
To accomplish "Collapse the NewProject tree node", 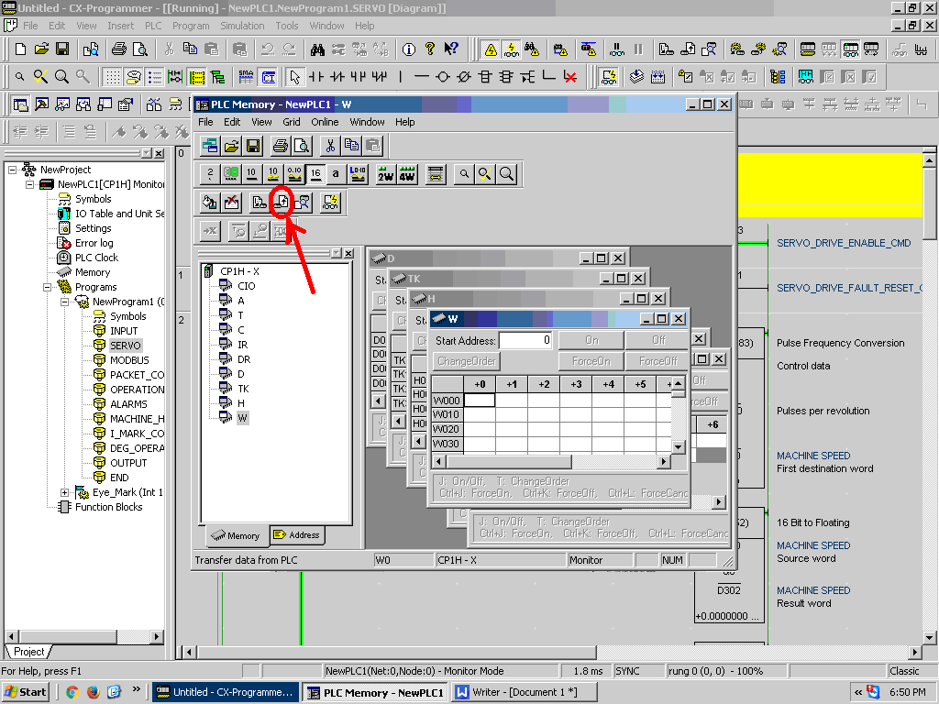I will pos(12,170).
